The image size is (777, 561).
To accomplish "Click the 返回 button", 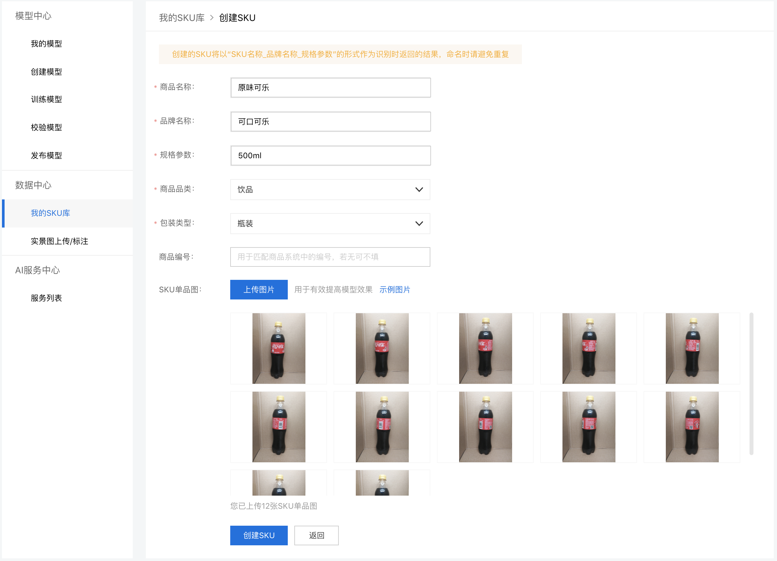I will (316, 535).
